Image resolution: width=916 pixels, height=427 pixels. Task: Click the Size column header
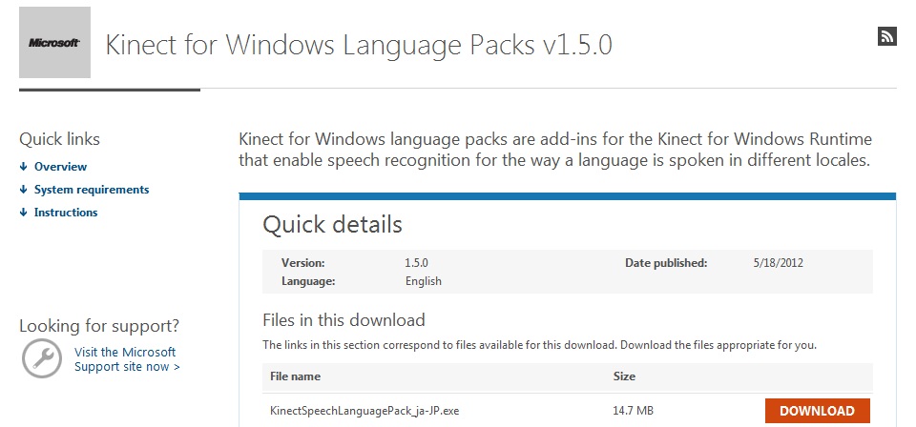624,376
